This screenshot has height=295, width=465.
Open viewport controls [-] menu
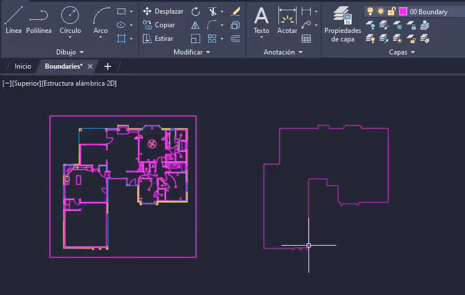tap(7, 83)
